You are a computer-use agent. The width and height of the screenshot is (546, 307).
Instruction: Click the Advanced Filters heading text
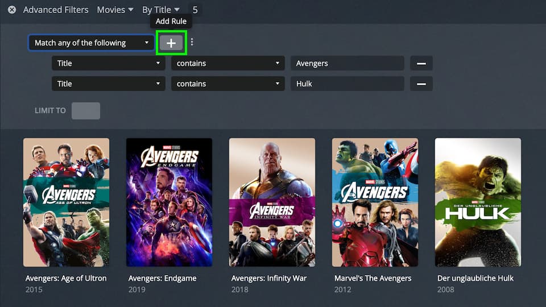pyautogui.click(x=56, y=10)
